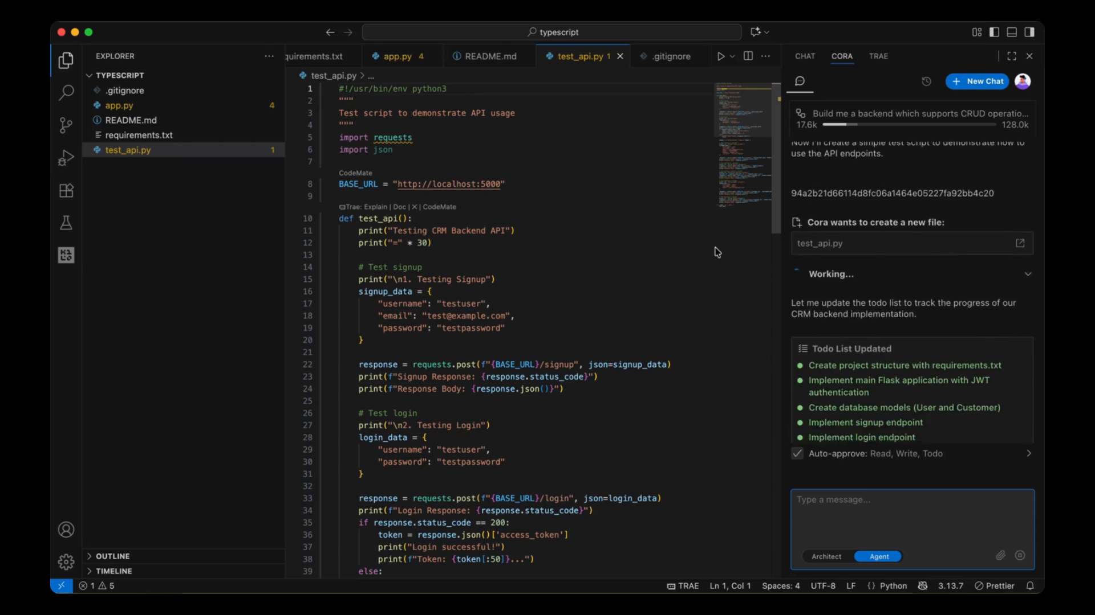Toggle the panel layout visibility icon
This screenshot has width=1095, height=615.
point(1011,32)
